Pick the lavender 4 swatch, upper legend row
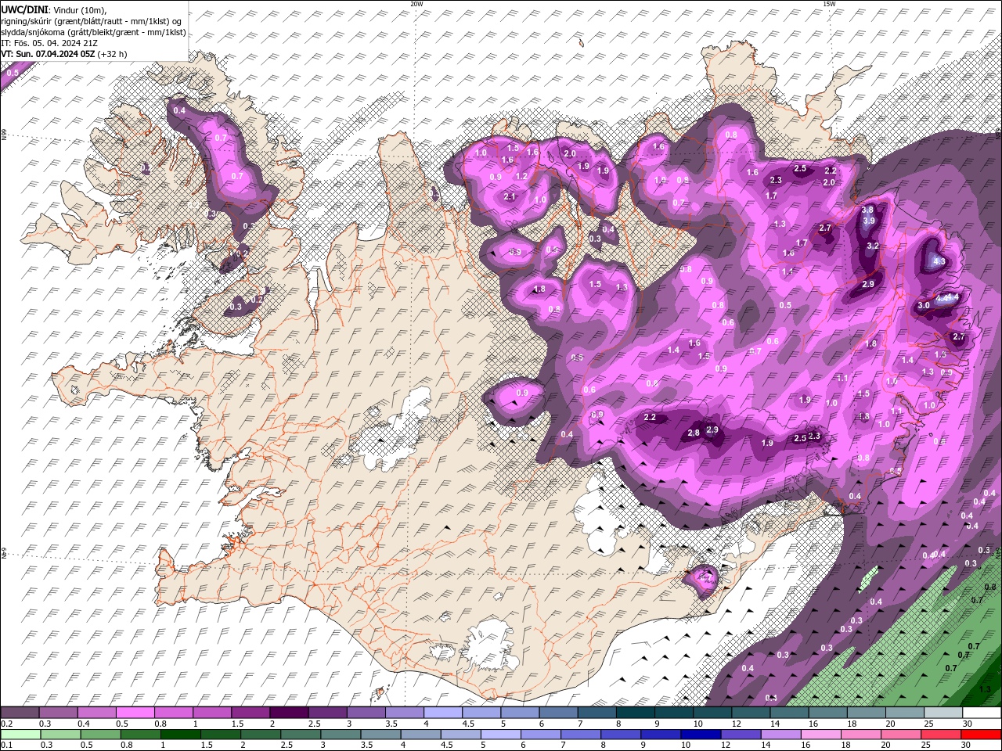1002x751 pixels. (442, 713)
